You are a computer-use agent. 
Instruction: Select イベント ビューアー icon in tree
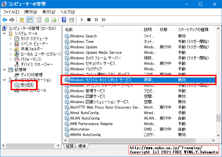click(17, 44)
